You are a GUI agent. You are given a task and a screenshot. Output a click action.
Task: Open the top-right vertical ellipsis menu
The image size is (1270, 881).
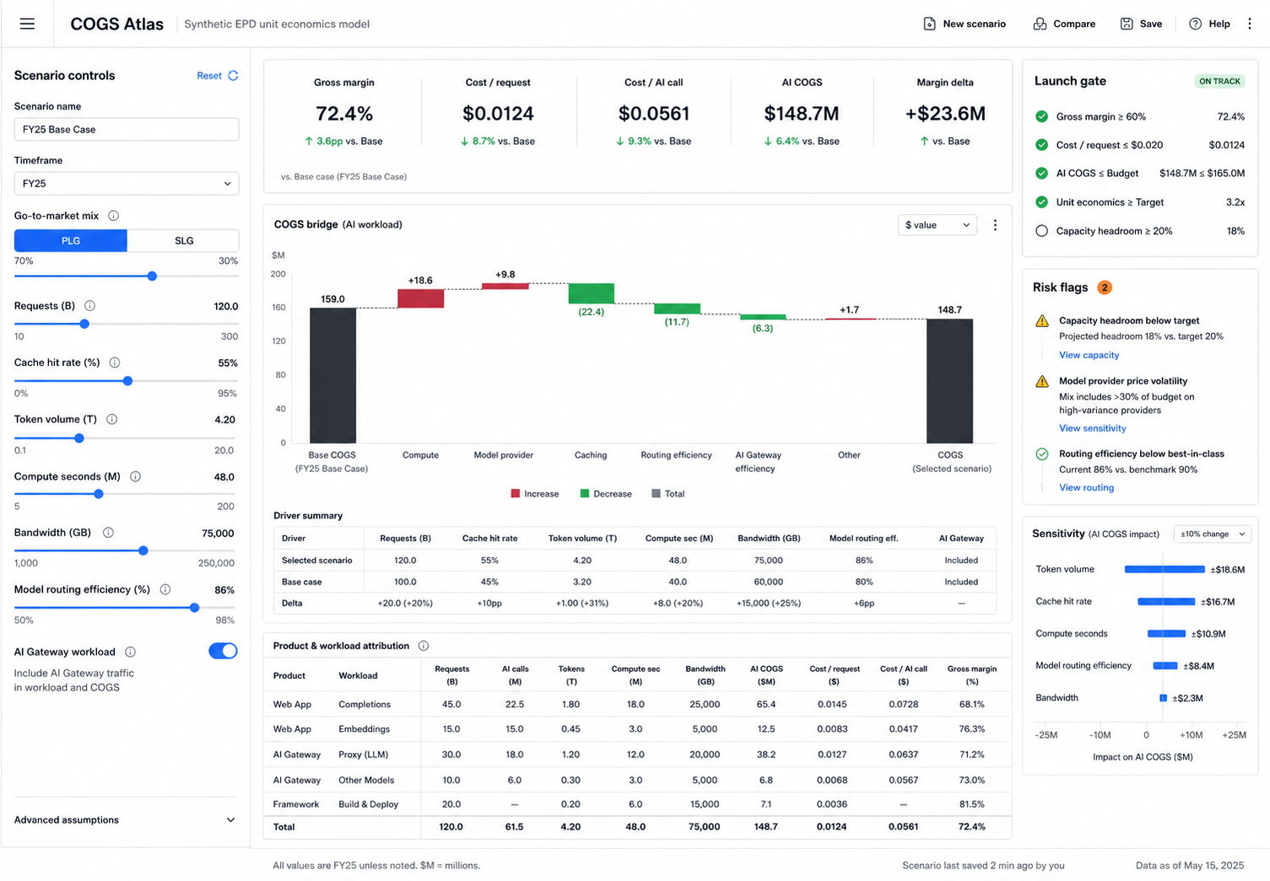[x=1250, y=24]
